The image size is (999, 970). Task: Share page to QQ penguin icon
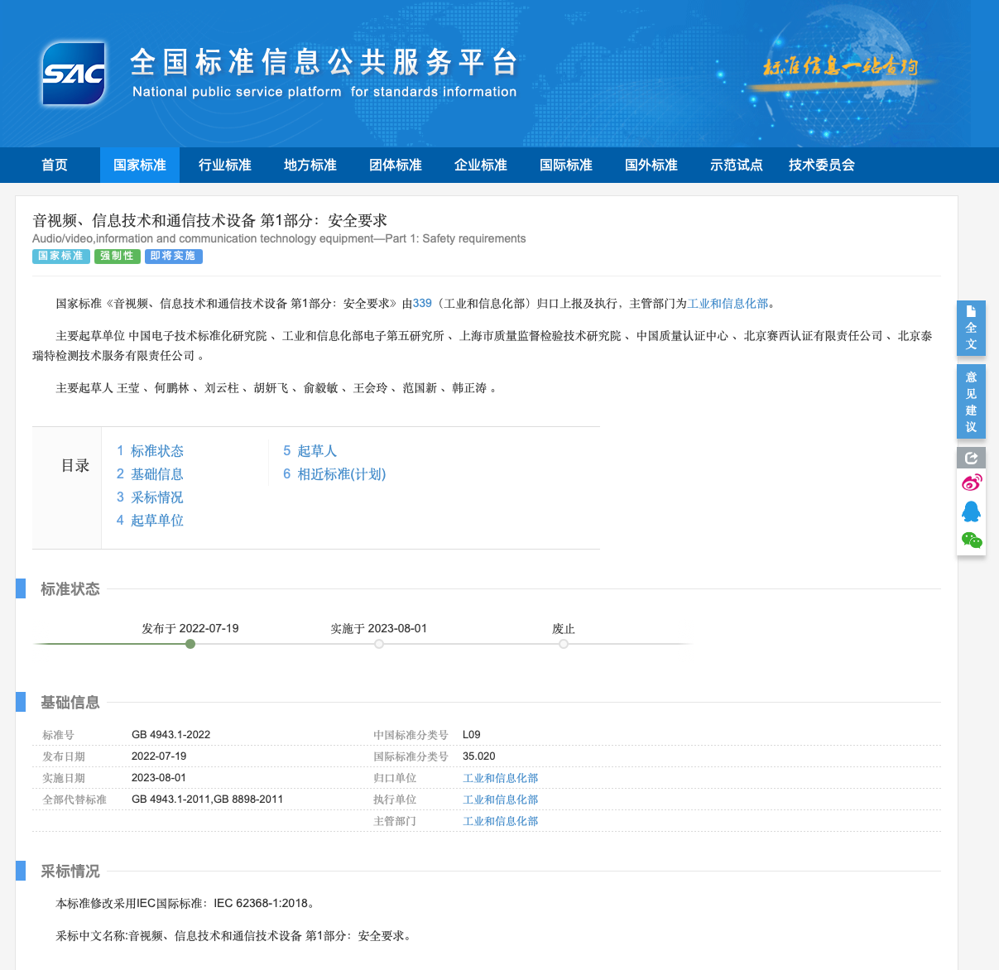point(971,511)
